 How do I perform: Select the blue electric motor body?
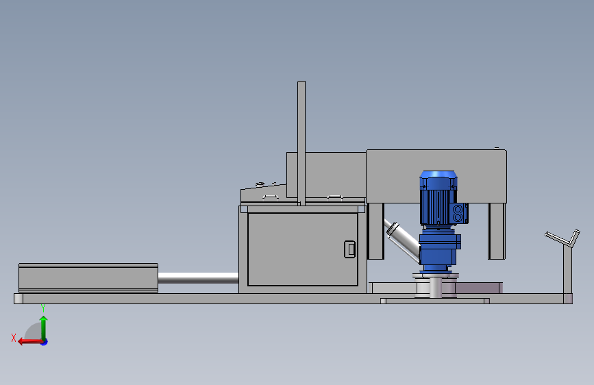coord(438,198)
